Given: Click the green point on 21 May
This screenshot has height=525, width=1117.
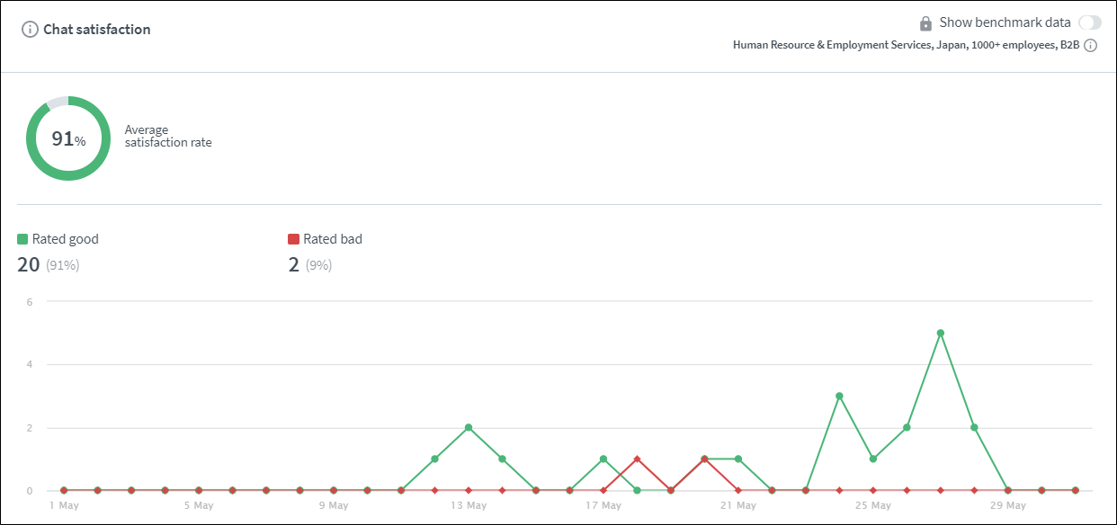Looking at the screenshot, I should tap(738, 459).
